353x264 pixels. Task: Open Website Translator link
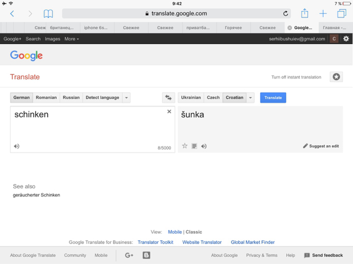click(202, 242)
